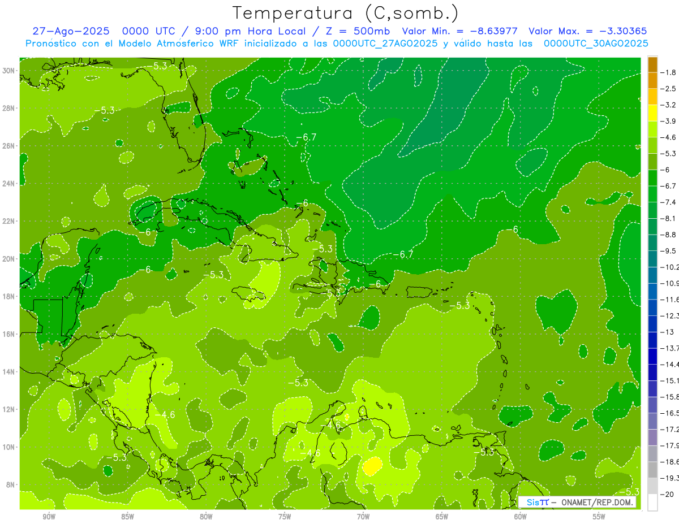This screenshot has height=524, width=679.
Task: Click the "10N" latitude label
Action: click(x=10, y=447)
